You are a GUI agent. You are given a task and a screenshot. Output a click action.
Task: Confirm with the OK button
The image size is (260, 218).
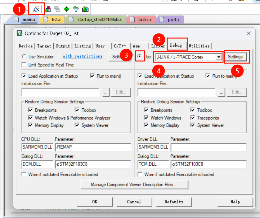coord(95,202)
